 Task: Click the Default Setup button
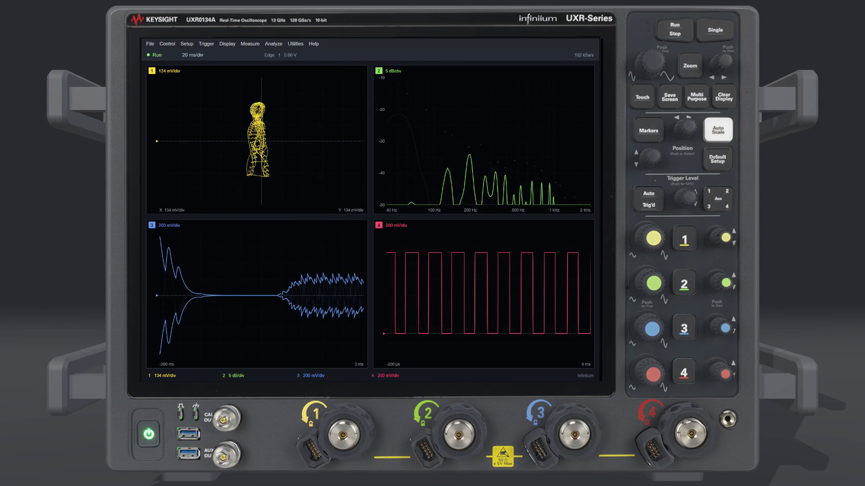pos(717,159)
